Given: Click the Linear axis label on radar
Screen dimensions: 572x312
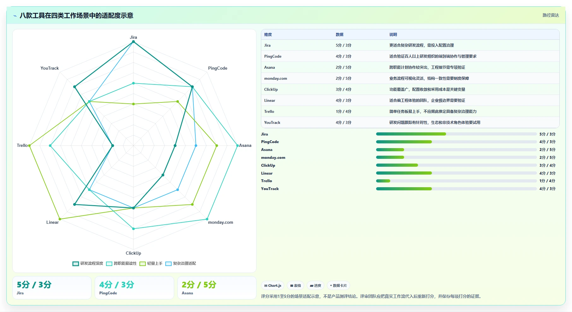Looking at the screenshot, I should point(52,222).
